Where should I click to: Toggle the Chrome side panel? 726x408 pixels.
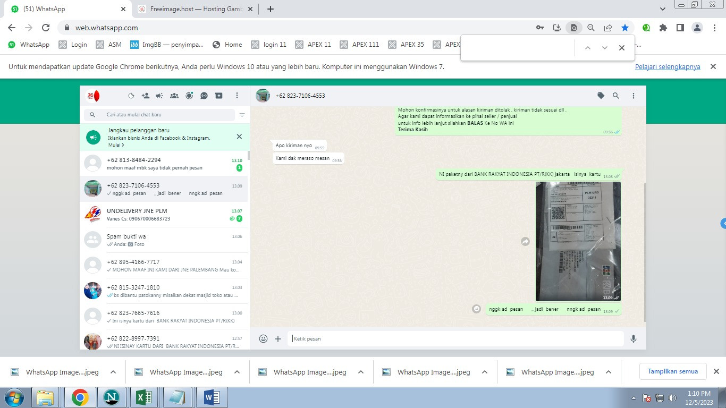(680, 28)
